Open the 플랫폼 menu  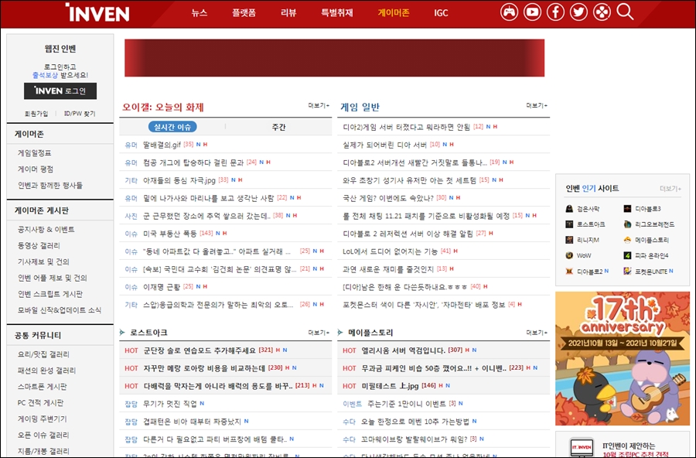[244, 13]
